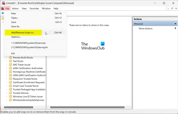This screenshot has width=178, height=114.
Task: Click the MMC console icon in menu bar
Action: pos(2,8)
